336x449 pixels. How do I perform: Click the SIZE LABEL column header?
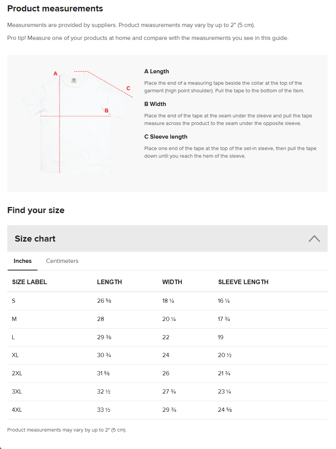tap(30, 282)
